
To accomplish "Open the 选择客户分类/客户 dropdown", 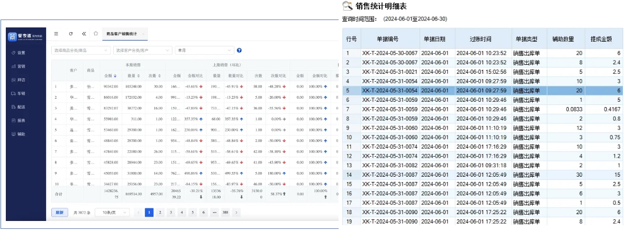I will (143, 51).
